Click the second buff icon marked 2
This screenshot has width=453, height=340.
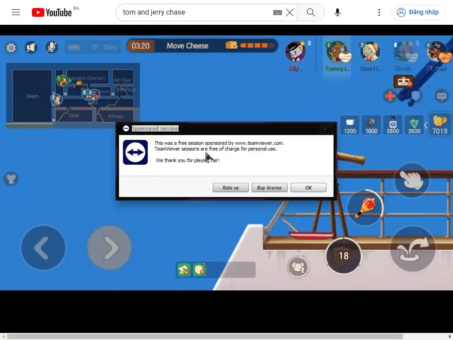coord(200,270)
